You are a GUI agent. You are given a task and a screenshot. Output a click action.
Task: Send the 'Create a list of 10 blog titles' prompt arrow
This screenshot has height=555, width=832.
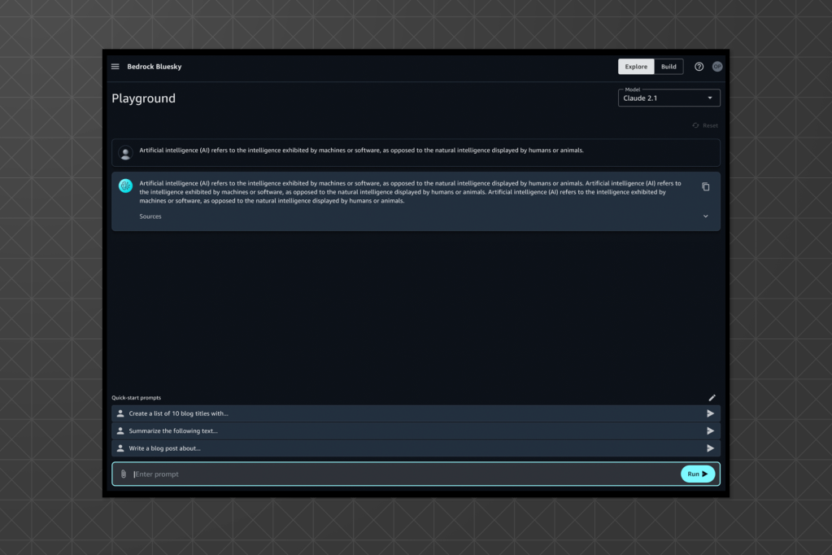(x=710, y=413)
